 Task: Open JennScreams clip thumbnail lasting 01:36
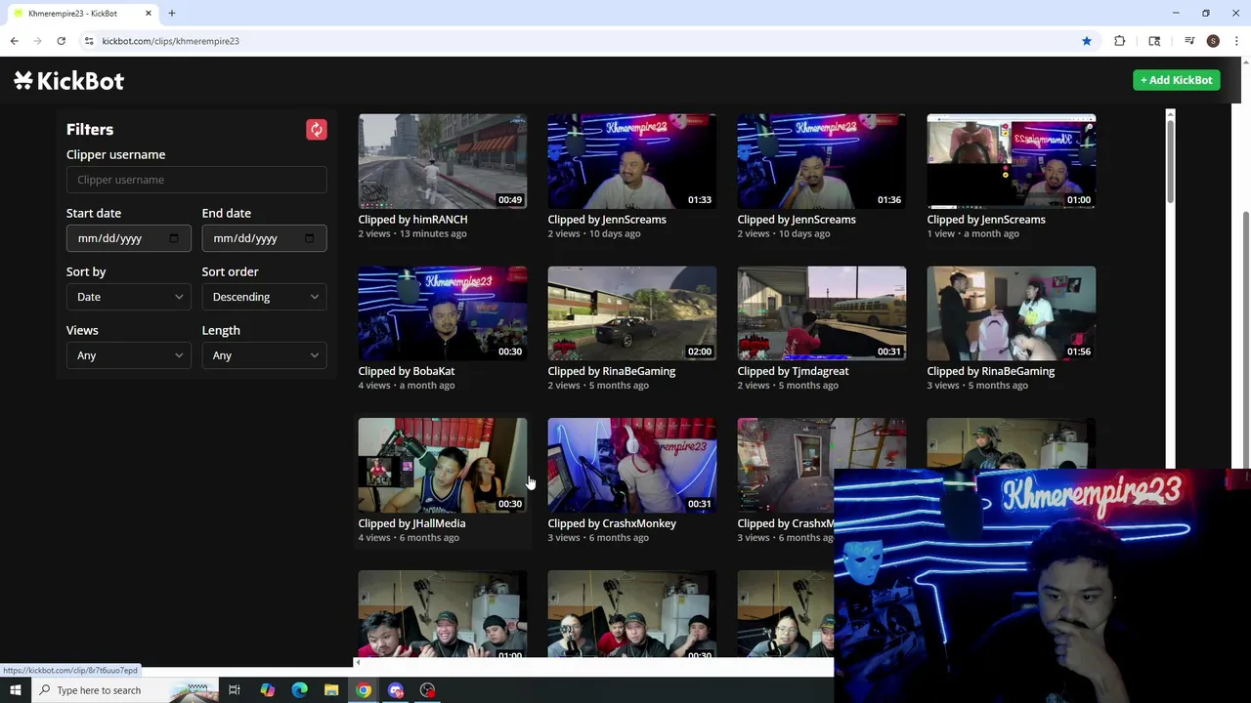[822, 161]
